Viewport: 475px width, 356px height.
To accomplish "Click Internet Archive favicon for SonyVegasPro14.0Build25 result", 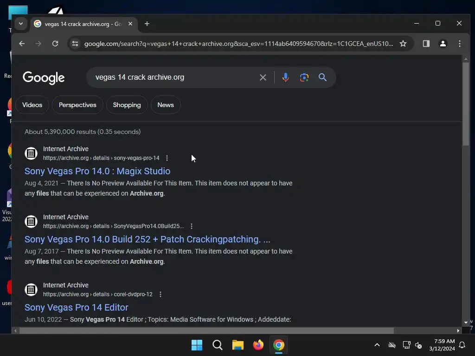I will pyautogui.click(x=31, y=221).
